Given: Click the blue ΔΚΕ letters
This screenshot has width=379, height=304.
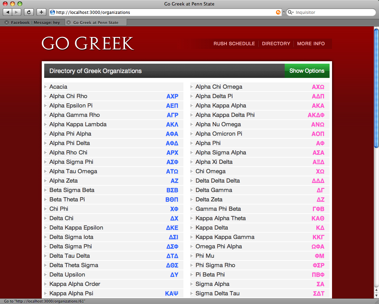Looking at the screenshot, I should (172, 227).
